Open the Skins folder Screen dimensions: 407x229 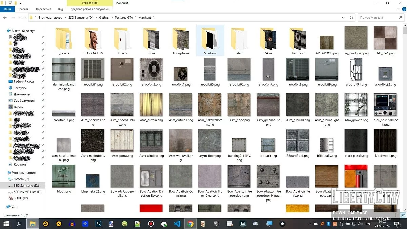[x=269, y=40]
